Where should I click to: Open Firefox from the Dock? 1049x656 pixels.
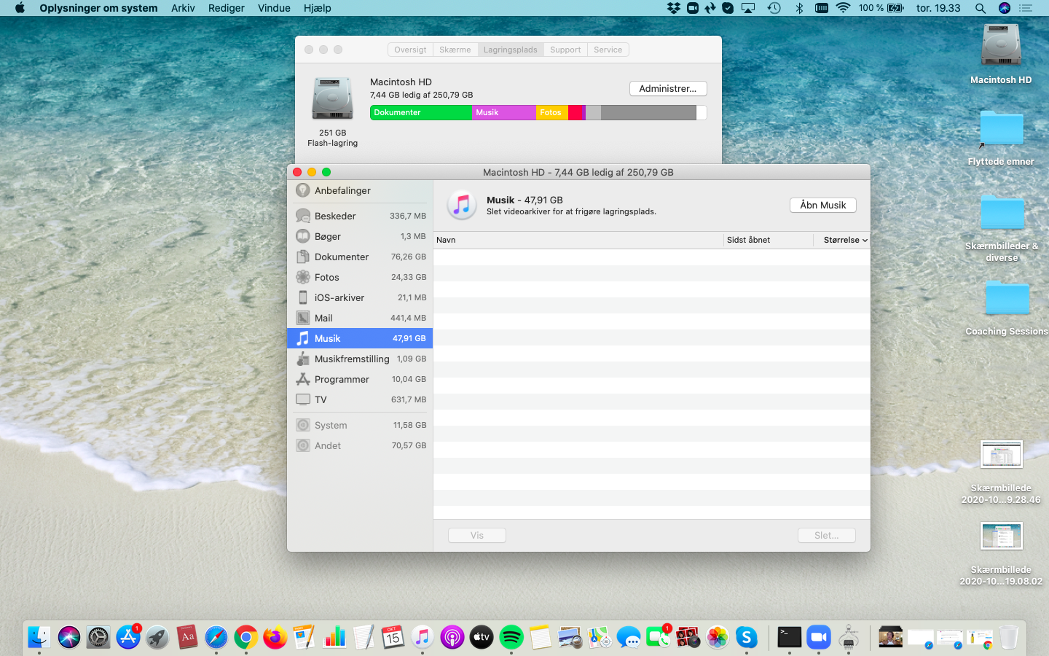(275, 637)
